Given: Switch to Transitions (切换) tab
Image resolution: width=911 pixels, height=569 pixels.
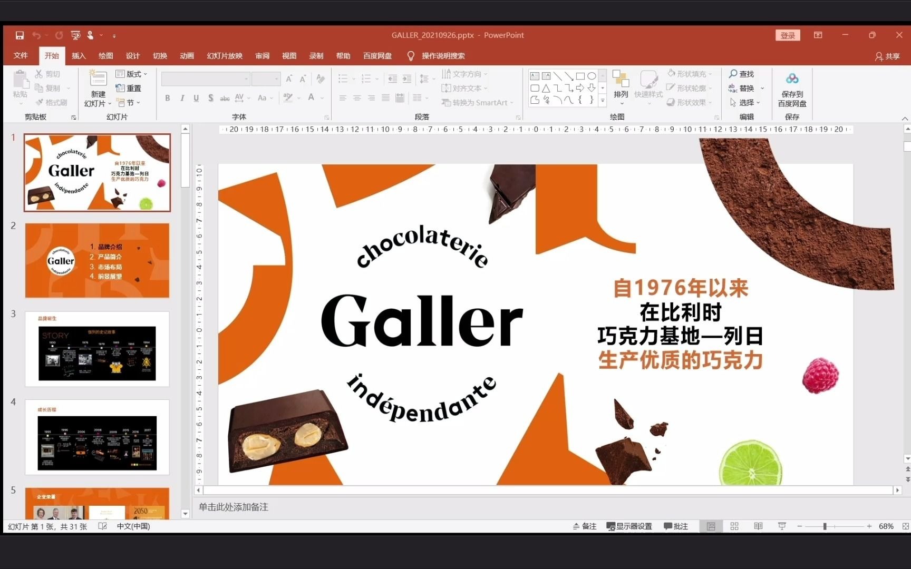Looking at the screenshot, I should click(x=160, y=56).
